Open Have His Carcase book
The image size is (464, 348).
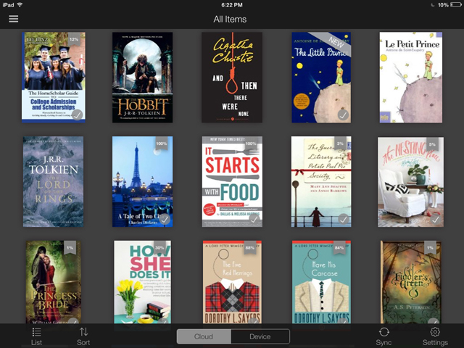click(321, 282)
